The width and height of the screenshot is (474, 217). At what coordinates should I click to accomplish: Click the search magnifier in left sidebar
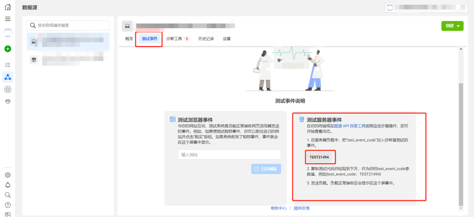tap(8, 195)
